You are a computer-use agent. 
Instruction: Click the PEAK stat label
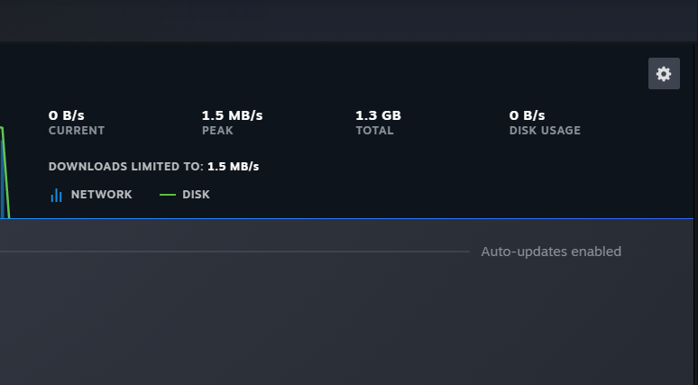pos(217,131)
